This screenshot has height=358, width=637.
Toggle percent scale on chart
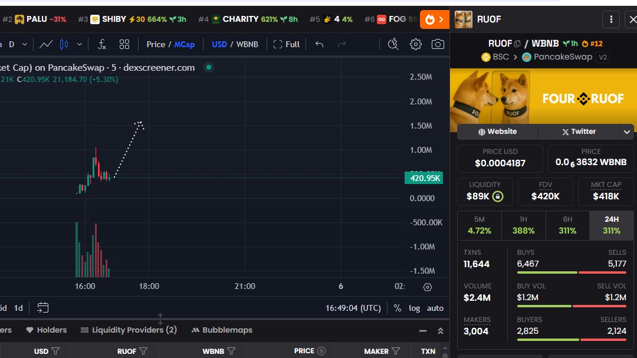tap(398, 308)
